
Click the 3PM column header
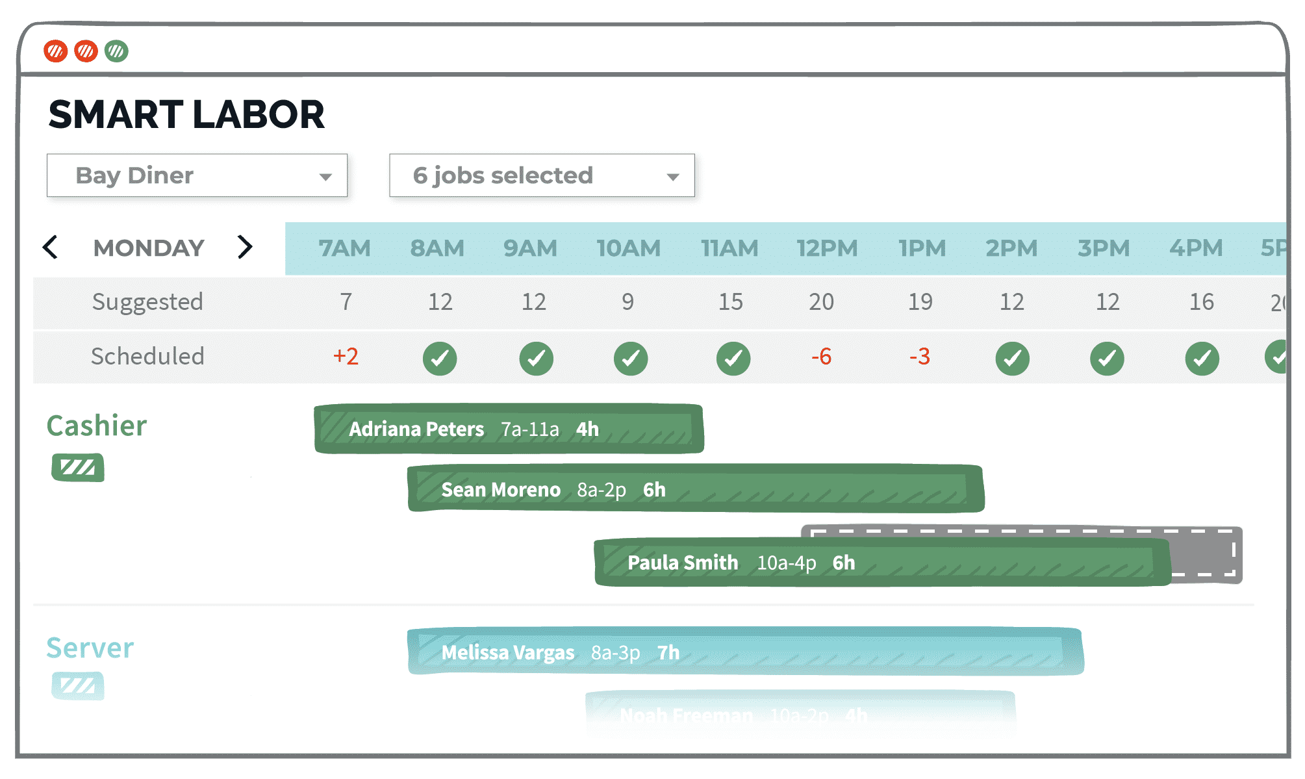1104,248
